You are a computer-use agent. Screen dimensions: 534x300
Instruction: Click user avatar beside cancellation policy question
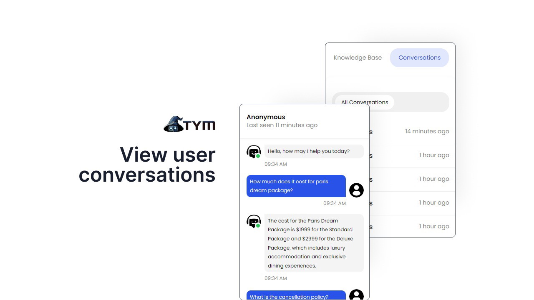pyautogui.click(x=356, y=295)
